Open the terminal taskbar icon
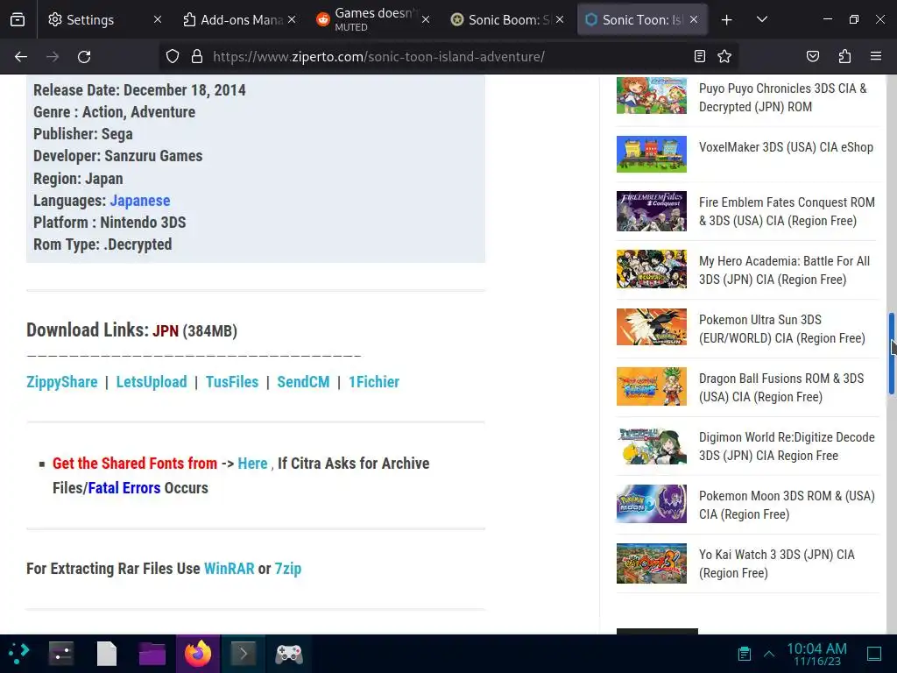897x673 pixels. click(x=244, y=654)
